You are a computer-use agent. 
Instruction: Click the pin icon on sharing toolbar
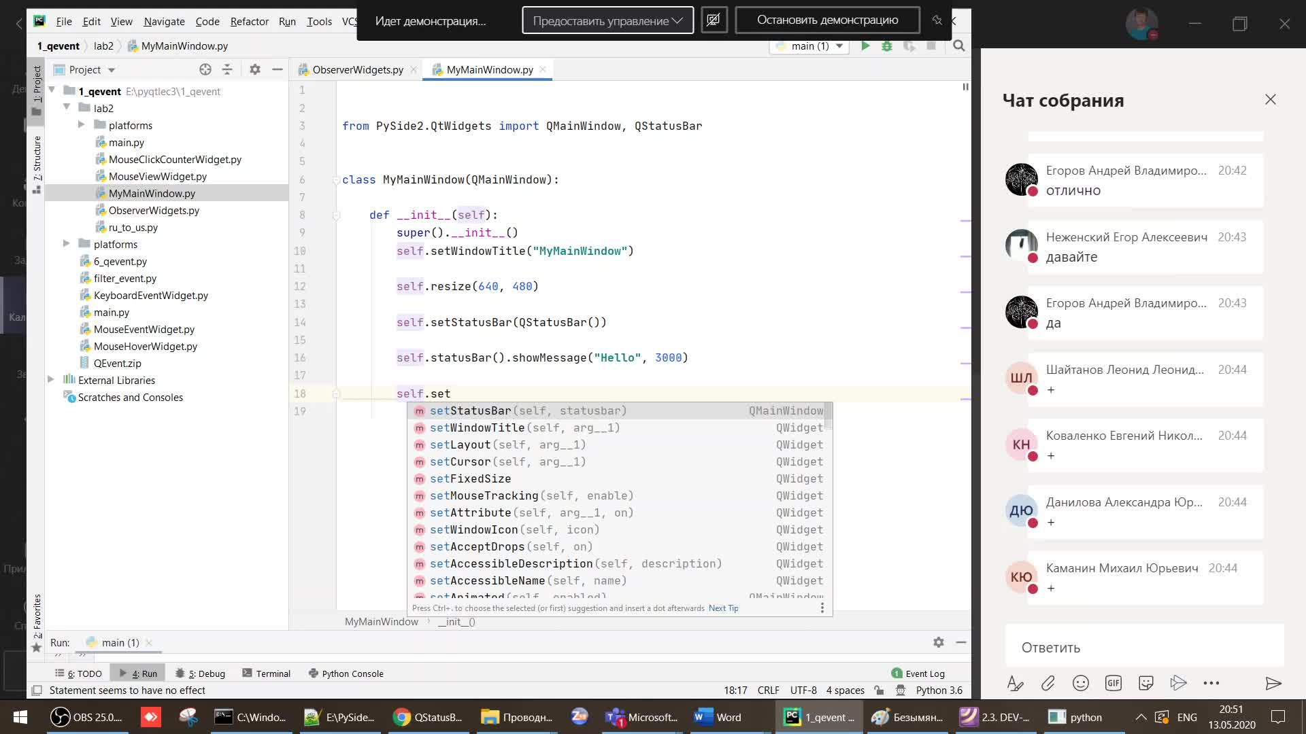[x=937, y=20]
